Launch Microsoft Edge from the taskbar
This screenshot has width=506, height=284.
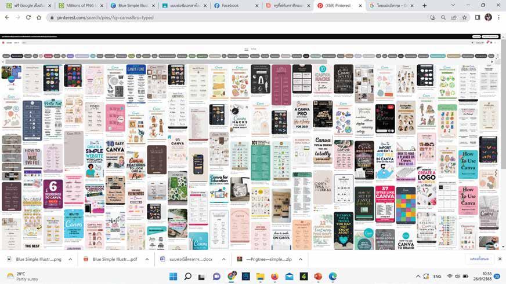332,276
